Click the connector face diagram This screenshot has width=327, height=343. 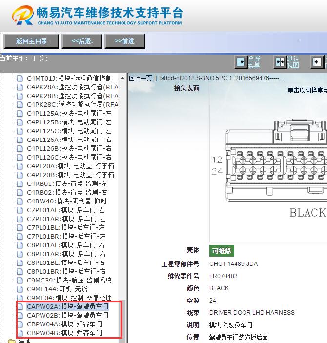pos(276,161)
